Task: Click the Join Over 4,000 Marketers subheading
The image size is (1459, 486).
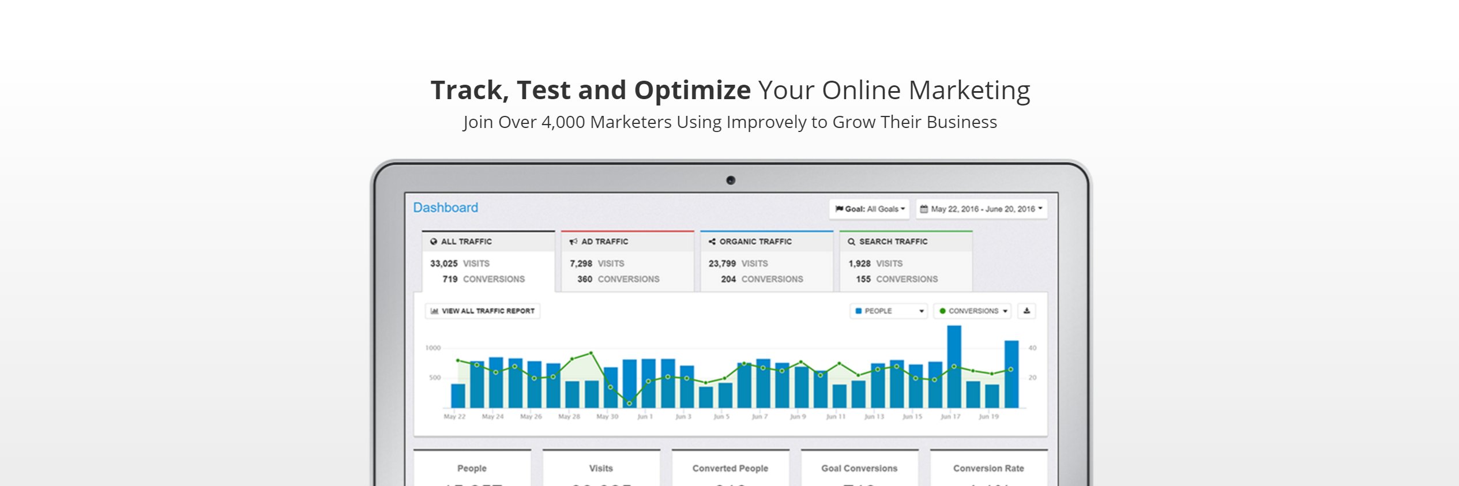Action: 730,122
